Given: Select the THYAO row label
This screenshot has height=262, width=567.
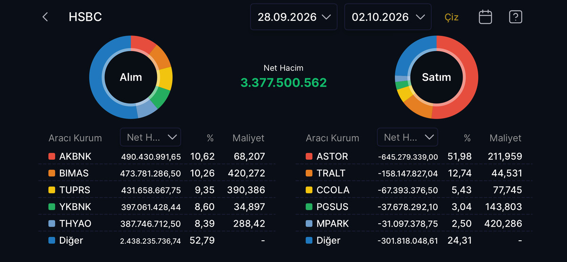Looking at the screenshot, I should pos(75,224).
